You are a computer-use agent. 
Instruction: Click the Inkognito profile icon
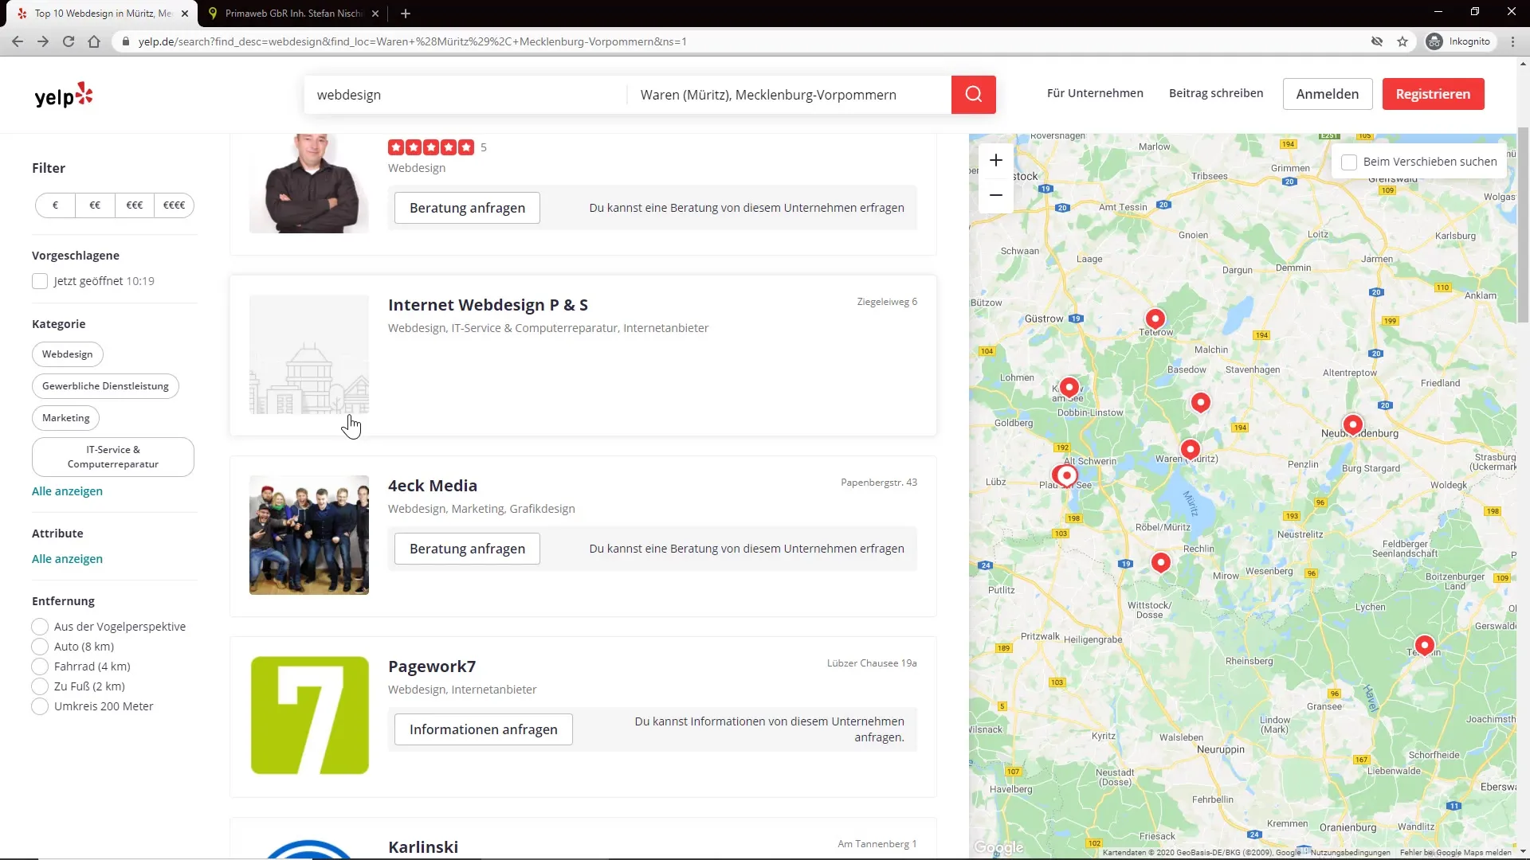coord(1434,41)
